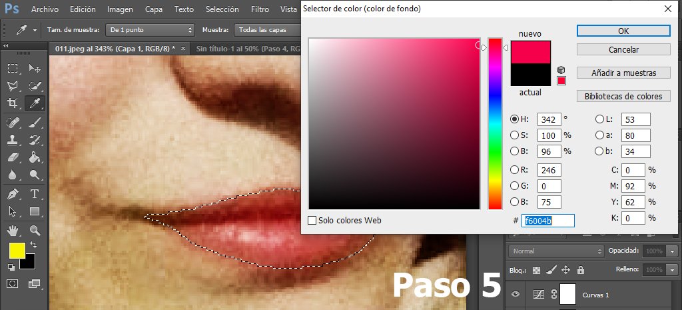Select the R red radio button

coord(515,170)
